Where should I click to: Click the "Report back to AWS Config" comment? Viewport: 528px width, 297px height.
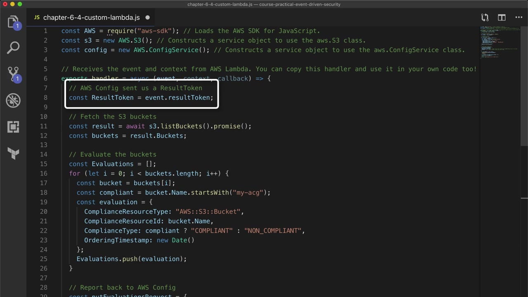(x=122, y=288)
